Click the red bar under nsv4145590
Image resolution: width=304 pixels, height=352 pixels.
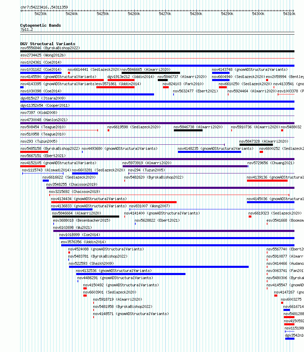[62, 80]
